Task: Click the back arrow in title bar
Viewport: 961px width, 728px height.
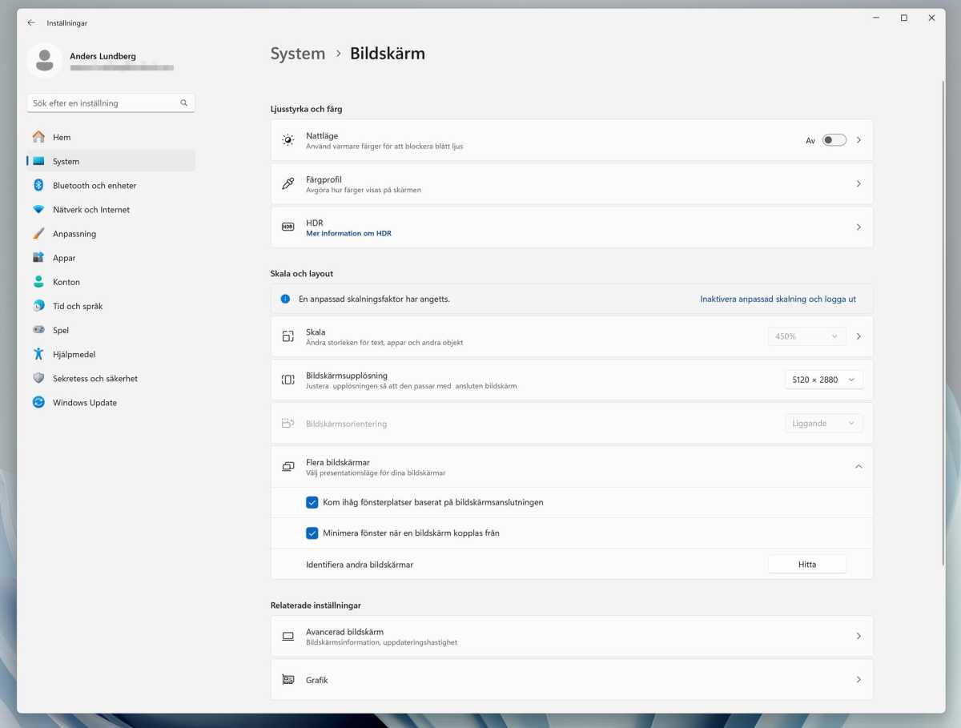Action: point(31,23)
